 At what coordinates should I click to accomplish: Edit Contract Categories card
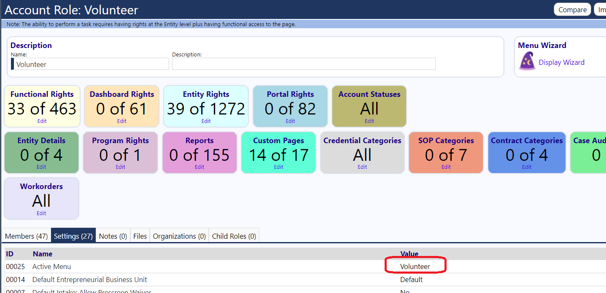(x=527, y=167)
